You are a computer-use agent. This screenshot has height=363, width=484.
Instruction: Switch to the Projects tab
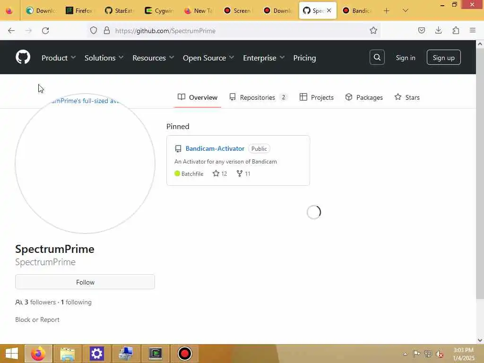tap(316, 97)
